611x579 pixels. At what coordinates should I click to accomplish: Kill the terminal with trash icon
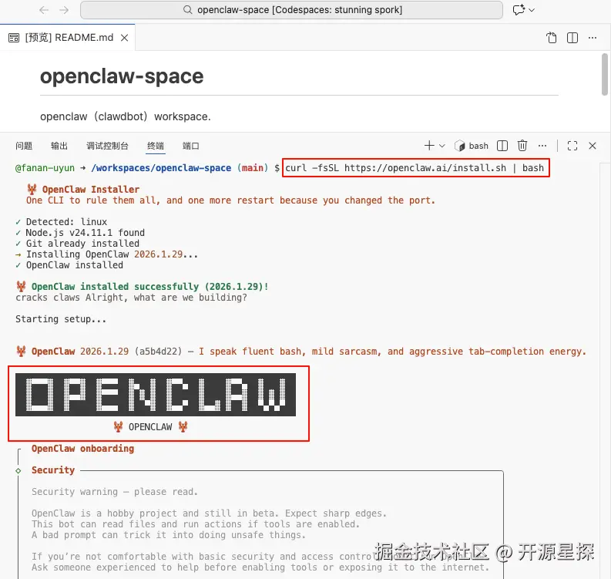point(522,146)
